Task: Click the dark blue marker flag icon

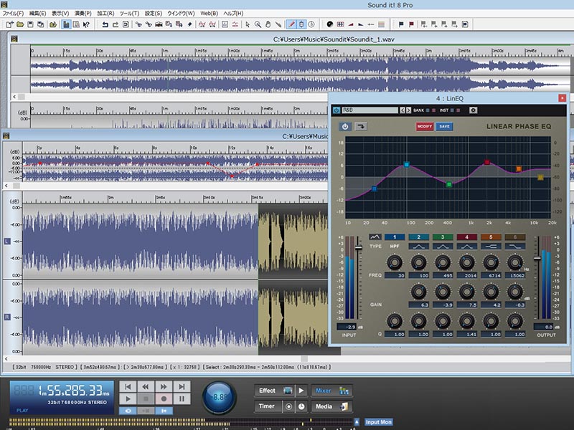Action: point(401,24)
